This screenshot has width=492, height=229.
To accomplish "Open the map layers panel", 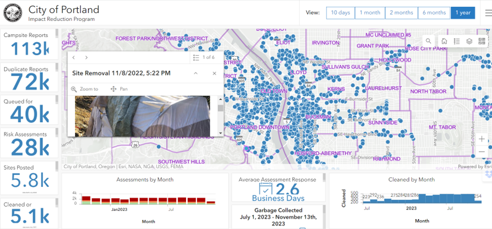I will (469, 41).
